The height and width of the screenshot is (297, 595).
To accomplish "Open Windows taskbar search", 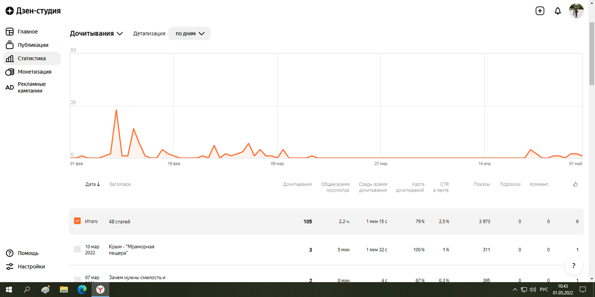I will (27, 290).
